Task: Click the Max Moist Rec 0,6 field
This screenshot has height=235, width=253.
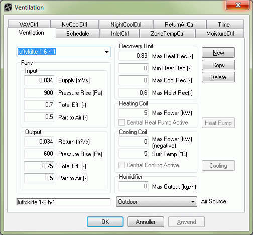Action: tap(134, 93)
